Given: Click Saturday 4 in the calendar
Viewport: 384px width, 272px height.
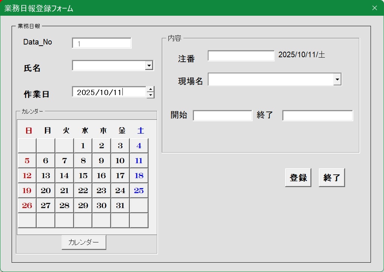Looking at the screenshot, I should (x=139, y=146).
